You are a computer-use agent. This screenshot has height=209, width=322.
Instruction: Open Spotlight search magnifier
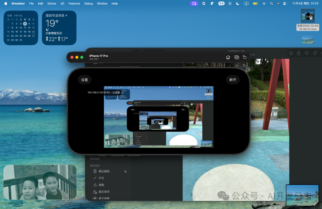272,4
